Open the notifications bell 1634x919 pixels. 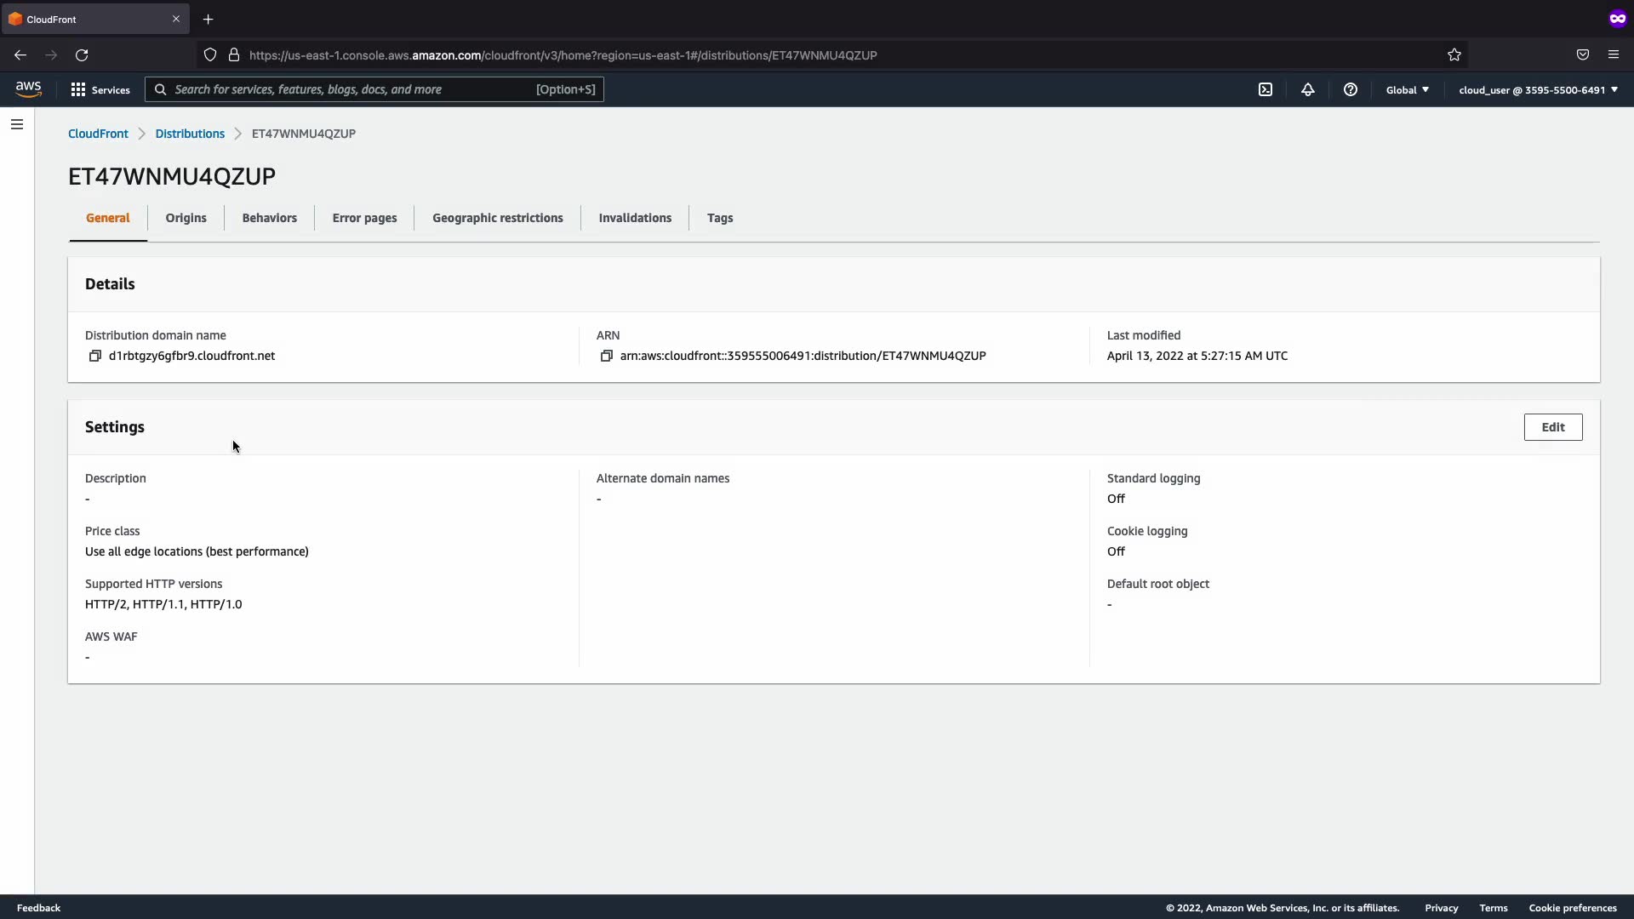1308,89
